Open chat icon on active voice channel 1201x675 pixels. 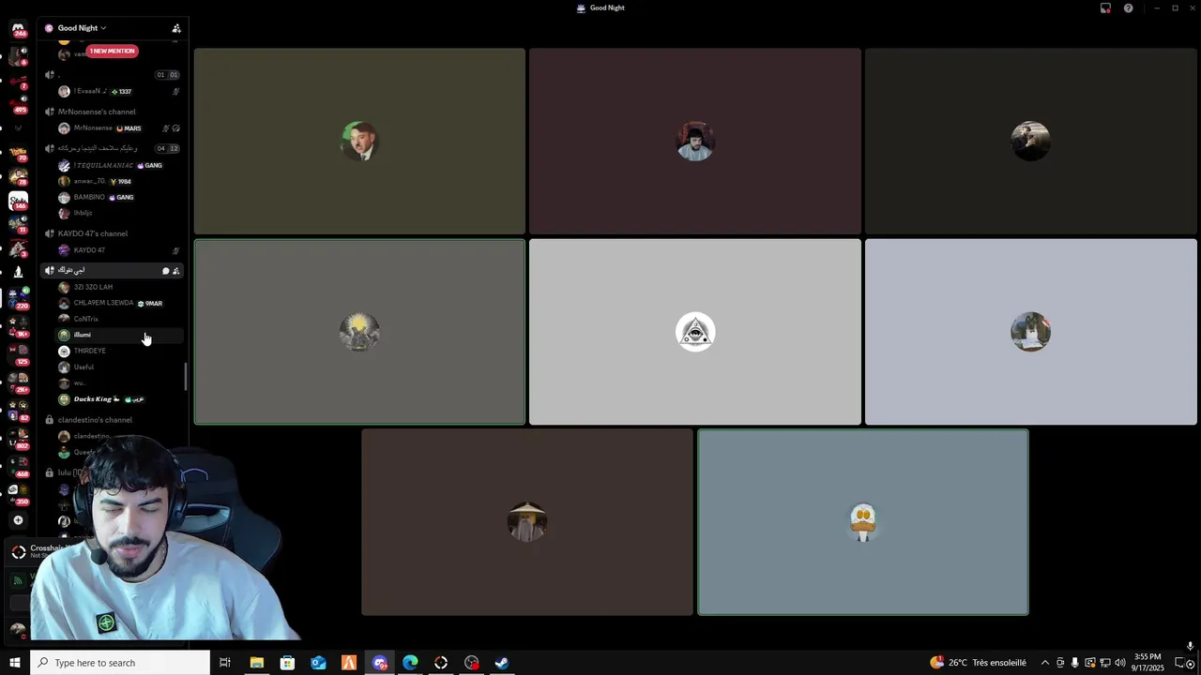click(x=166, y=271)
